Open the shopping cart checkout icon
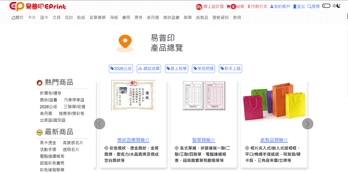This screenshot has height=173, width=348. pos(228,7)
